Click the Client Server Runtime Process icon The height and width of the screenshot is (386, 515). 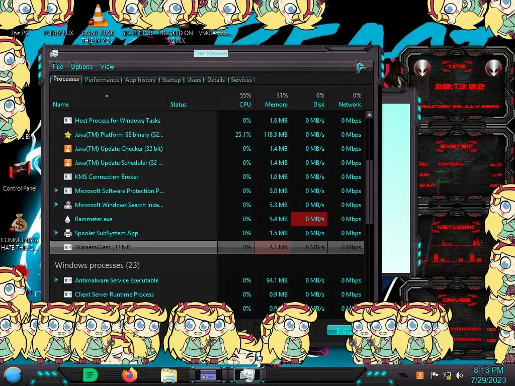pyautogui.click(x=68, y=295)
